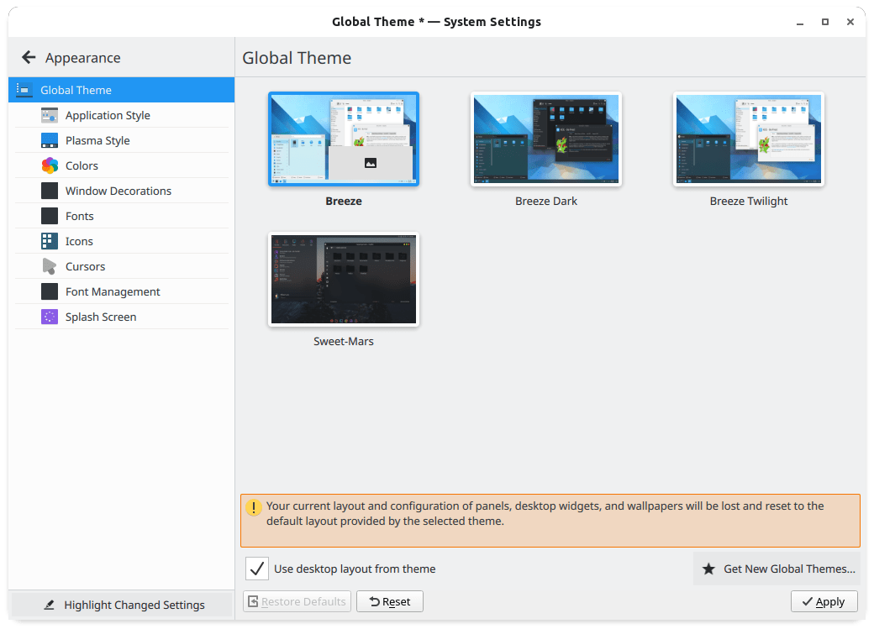Image resolution: width=874 pixels, height=629 pixels.
Task: Open the Fonts section icon
Action: point(48,216)
